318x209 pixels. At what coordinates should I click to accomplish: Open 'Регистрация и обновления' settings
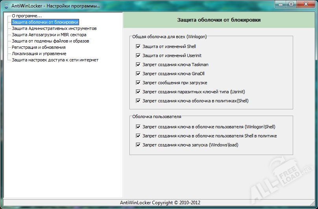tap(39, 47)
